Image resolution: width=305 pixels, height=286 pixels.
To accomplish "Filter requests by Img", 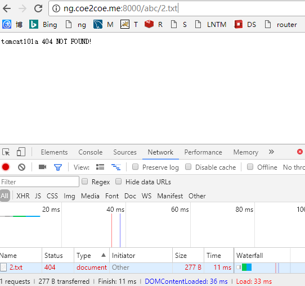I will pyautogui.click(x=69, y=196).
